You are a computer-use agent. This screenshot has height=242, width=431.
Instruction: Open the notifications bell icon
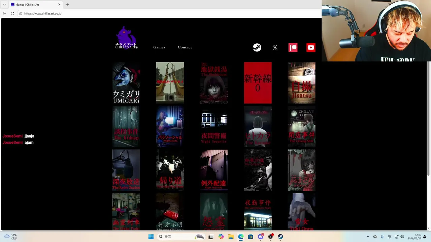tap(425, 237)
